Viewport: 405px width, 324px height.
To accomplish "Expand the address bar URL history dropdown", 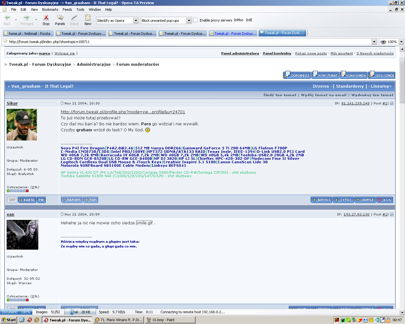I will [374, 42].
